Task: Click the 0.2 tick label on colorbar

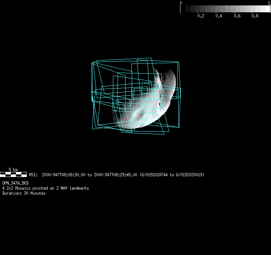Action: (201, 16)
